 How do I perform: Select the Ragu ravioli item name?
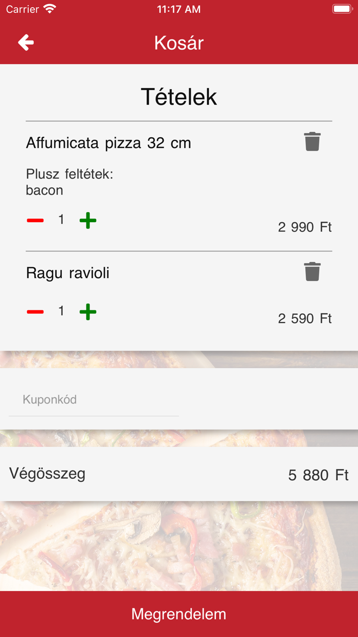click(x=68, y=273)
